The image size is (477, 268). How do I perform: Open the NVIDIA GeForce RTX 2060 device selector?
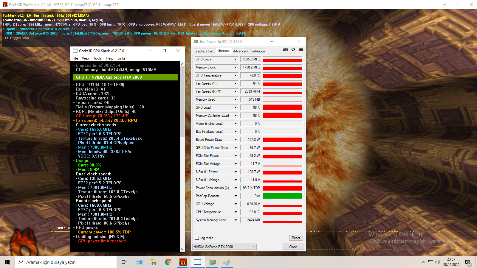[224, 247]
